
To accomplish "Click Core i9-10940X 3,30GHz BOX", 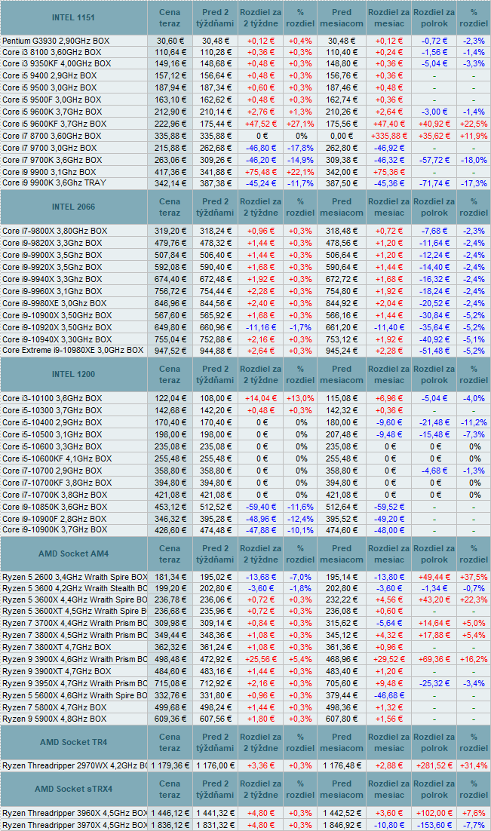I will click(57, 339).
